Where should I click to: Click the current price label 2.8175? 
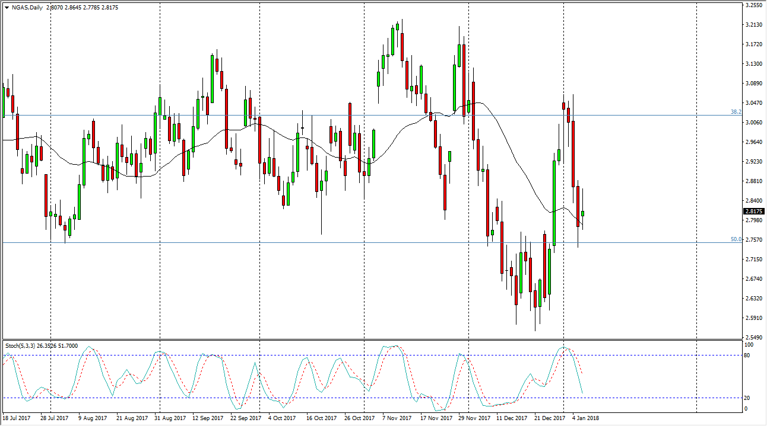(753, 211)
